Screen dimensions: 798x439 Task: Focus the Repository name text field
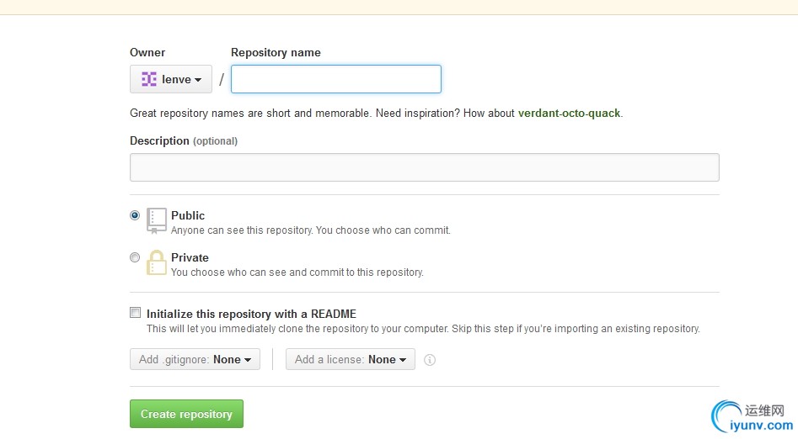coord(335,79)
